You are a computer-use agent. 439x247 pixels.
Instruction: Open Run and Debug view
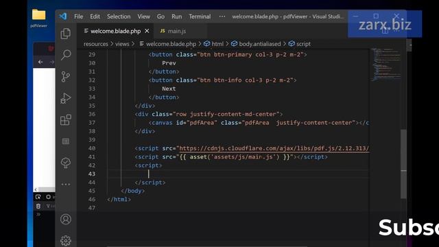click(x=66, y=98)
